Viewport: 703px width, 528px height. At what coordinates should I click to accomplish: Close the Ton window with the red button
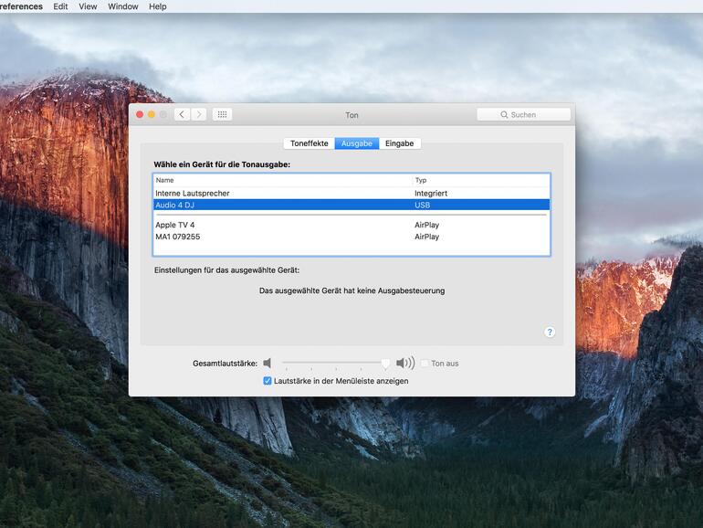click(x=140, y=114)
